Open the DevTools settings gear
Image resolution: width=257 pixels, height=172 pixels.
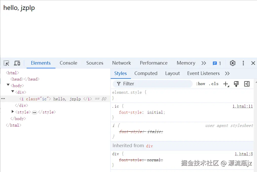coord(232,63)
